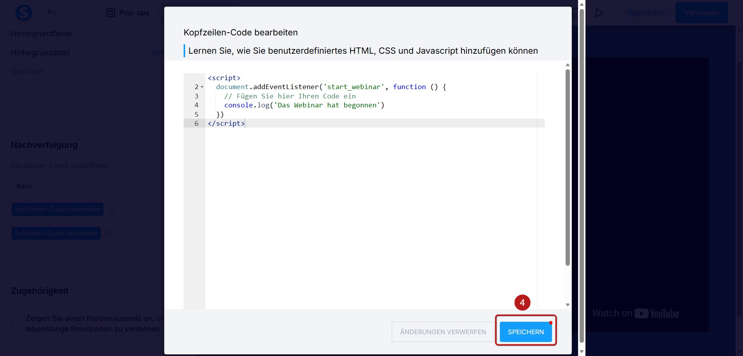Open the Facebook-Event dropdown showing Kein

pyautogui.click(x=88, y=186)
